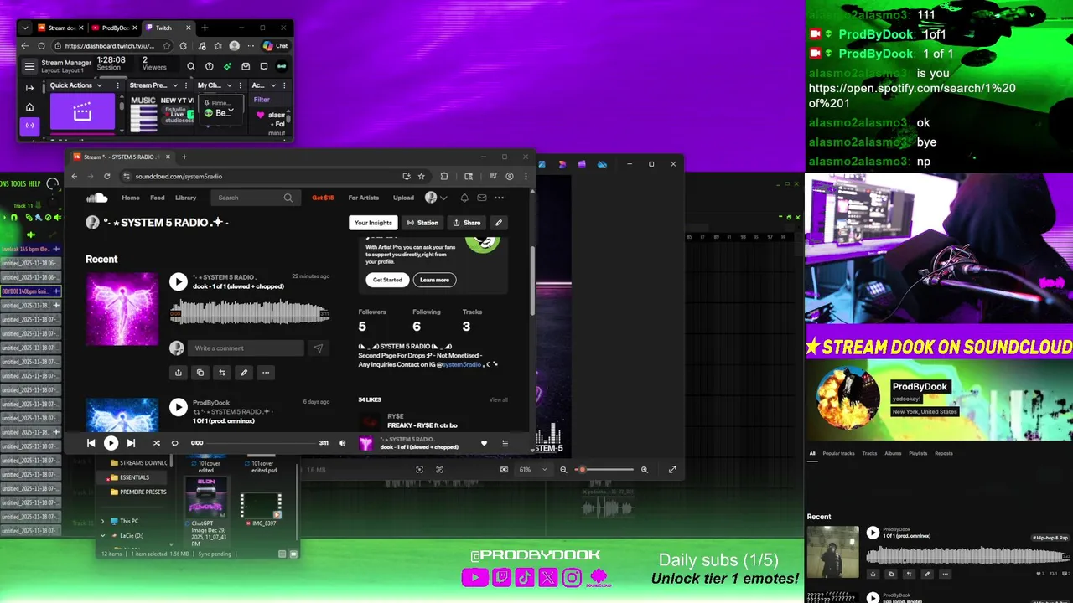
Task: Click the pencil edit icon under the slowed + chopped track
Action: point(244,373)
